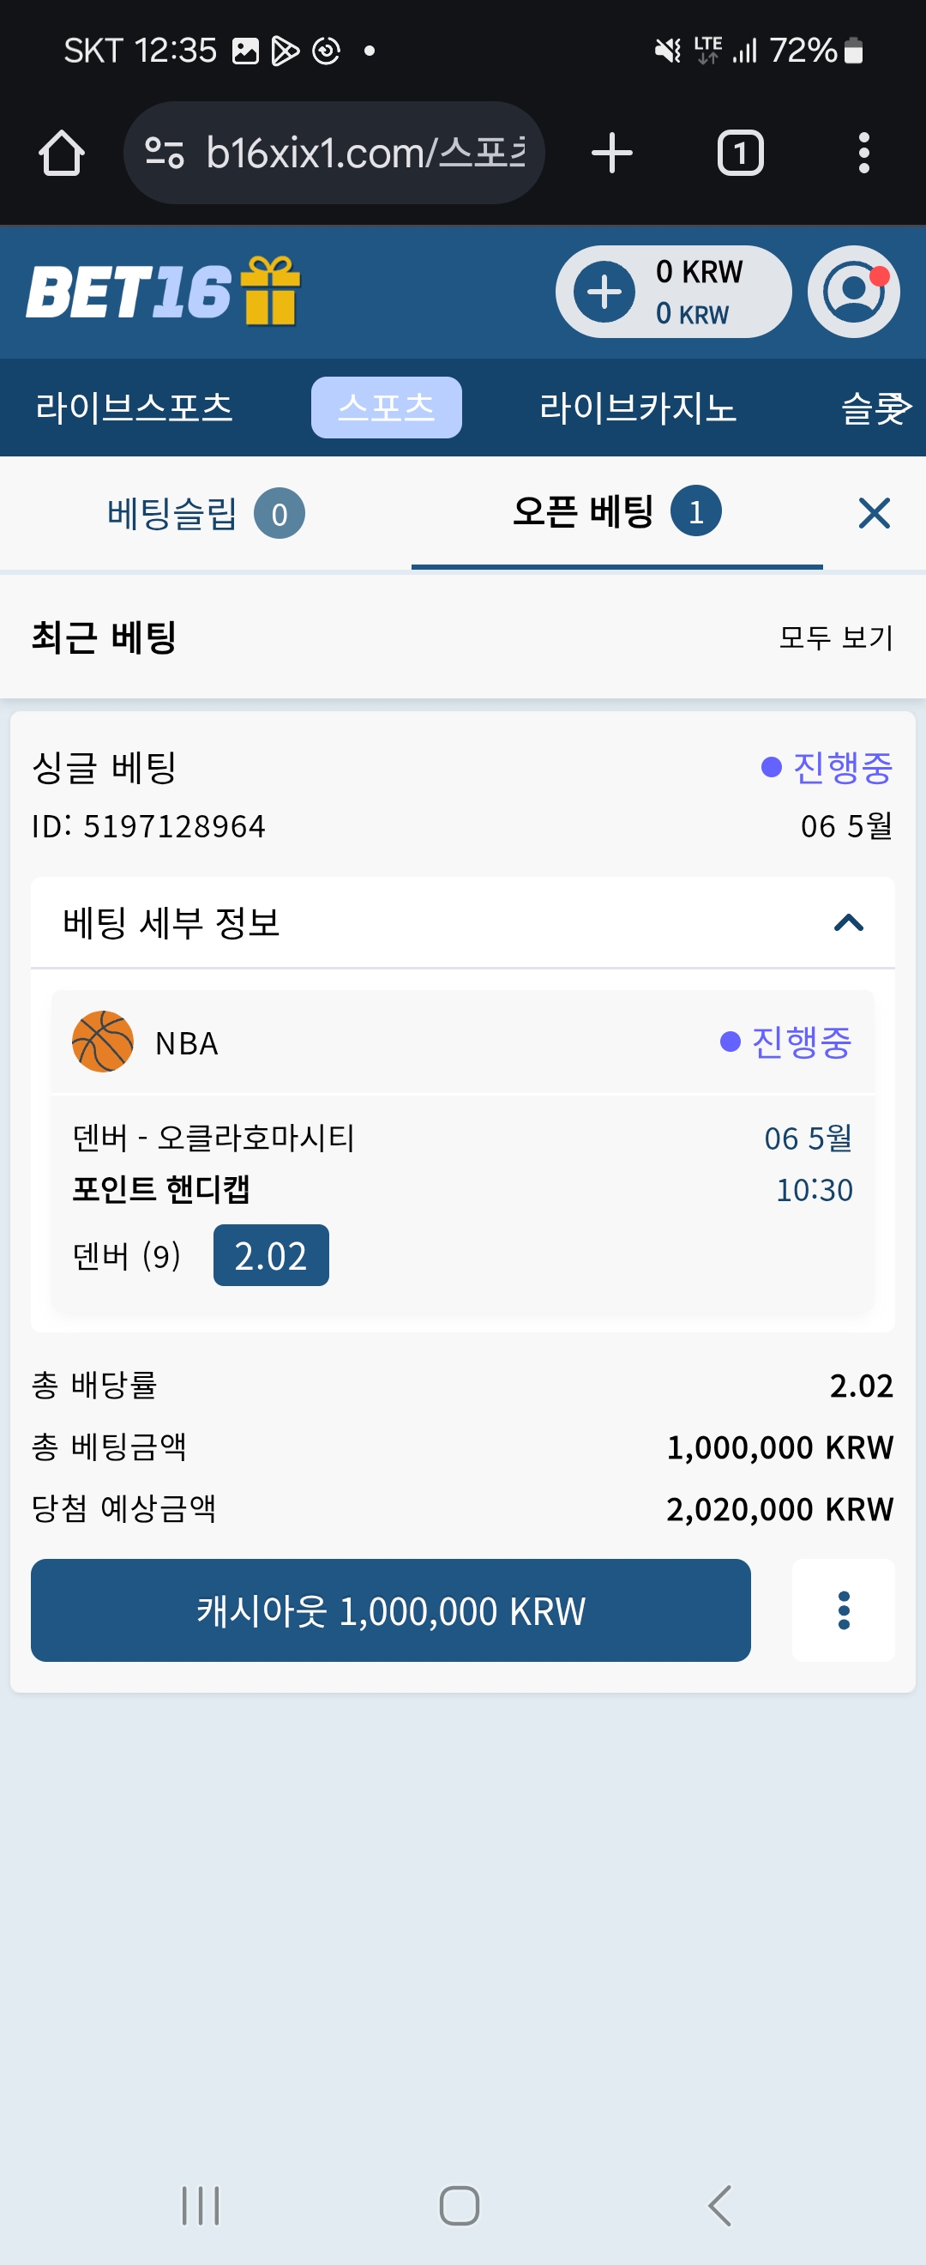The height and width of the screenshot is (2265, 926).
Task: Open the browser three-dot menu
Action: click(863, 153)
